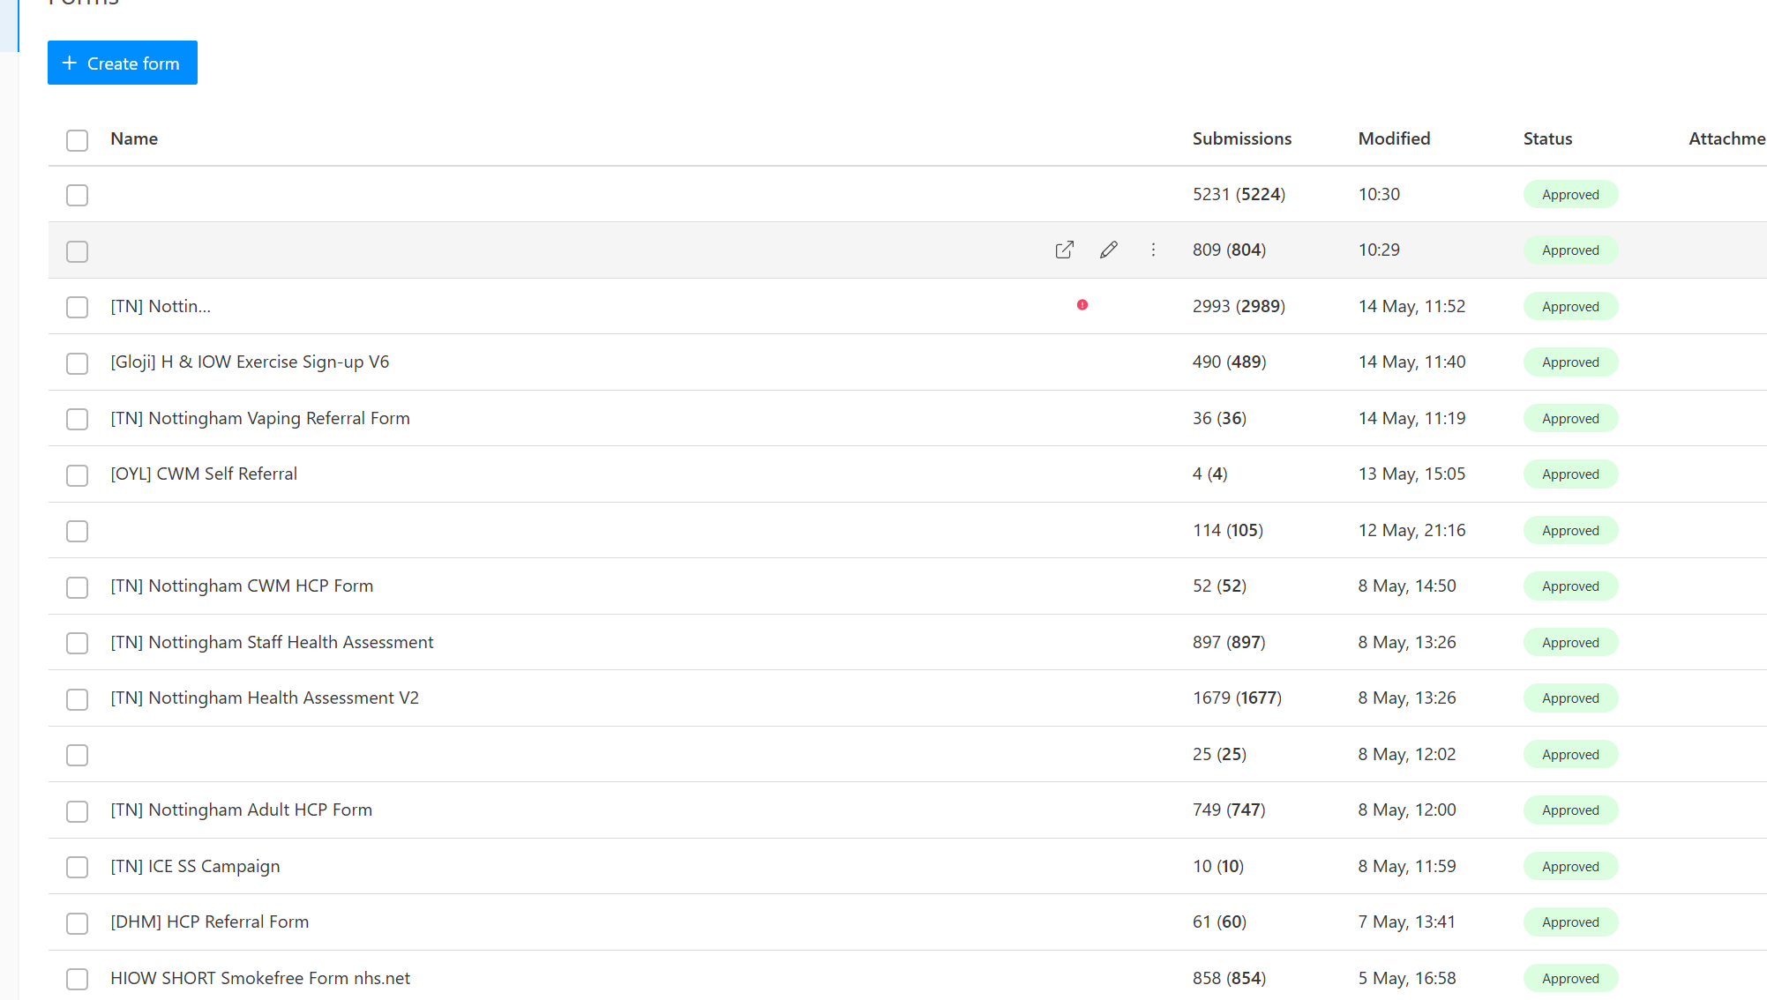This screenshot has width=1767, height=1000.
Task: Open the three-dot more options menu
Action: click(x=1153, y=250)
